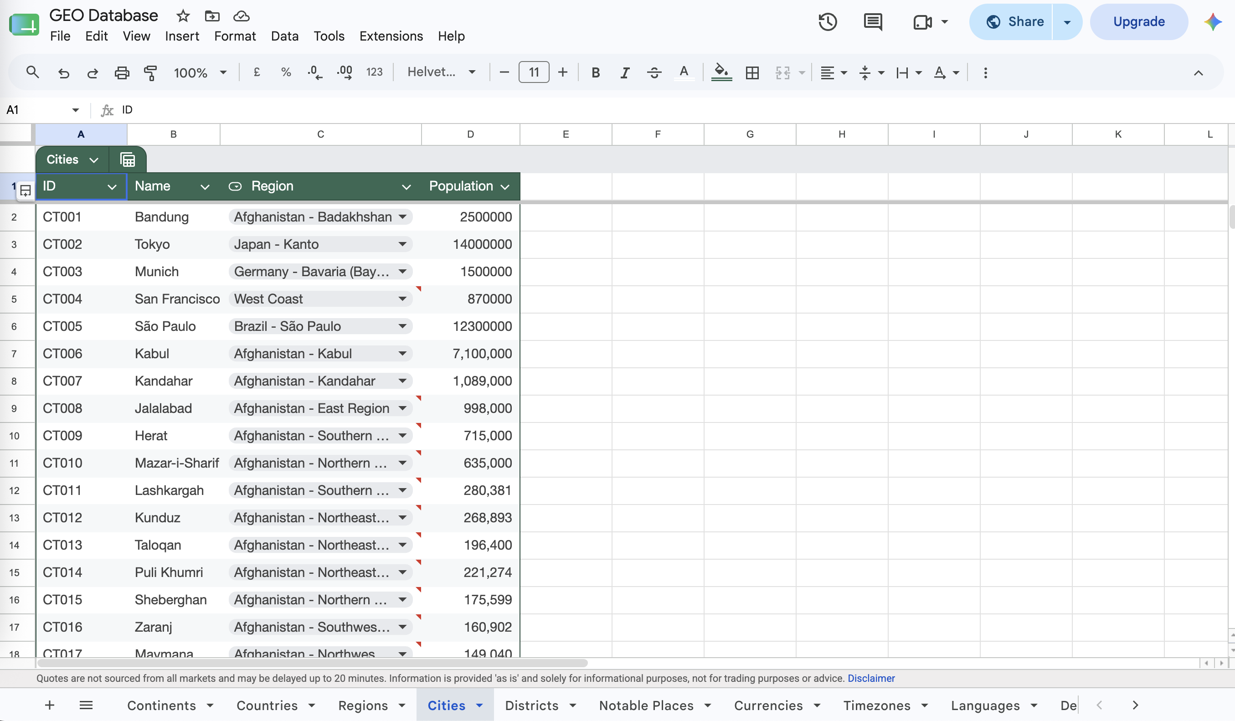This screenshot has width=1235, height=721.
Task: Add a new sheet
Action: point(50,705)
